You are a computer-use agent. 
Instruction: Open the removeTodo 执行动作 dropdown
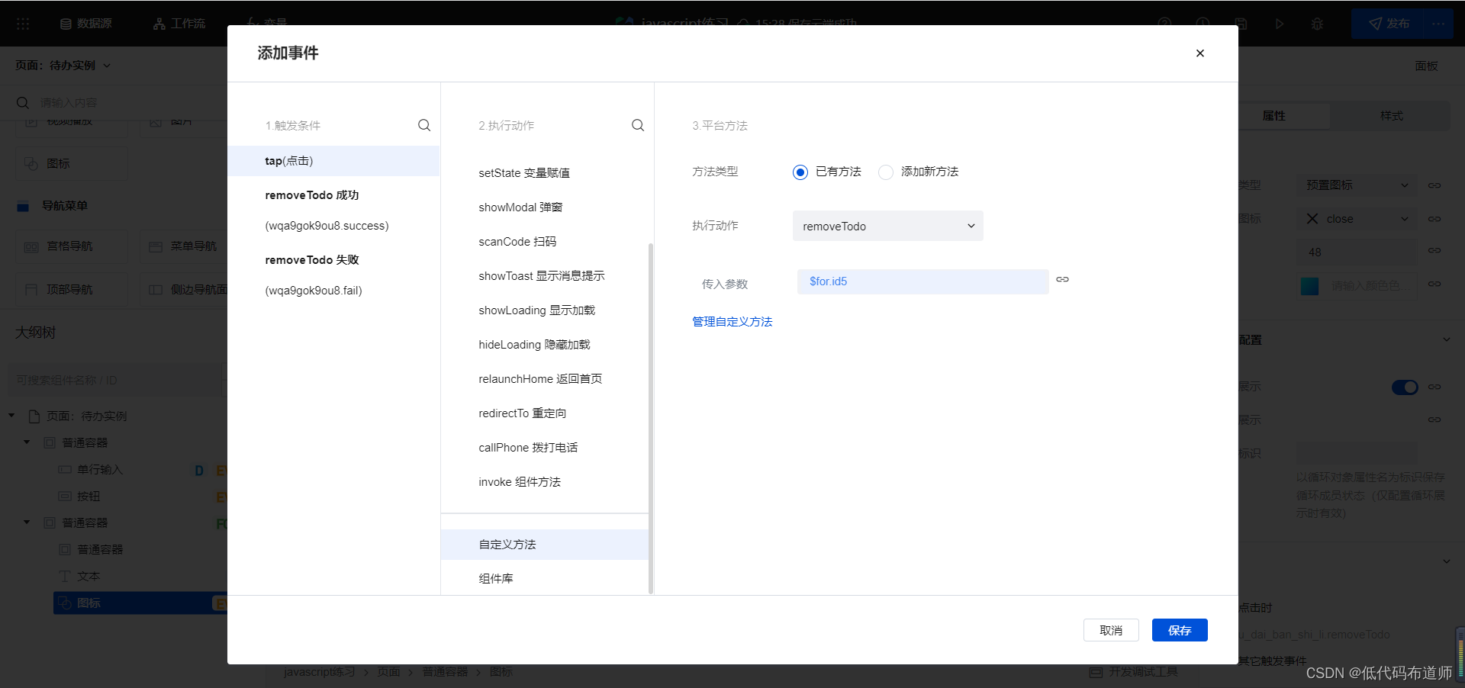pos(887,227)
